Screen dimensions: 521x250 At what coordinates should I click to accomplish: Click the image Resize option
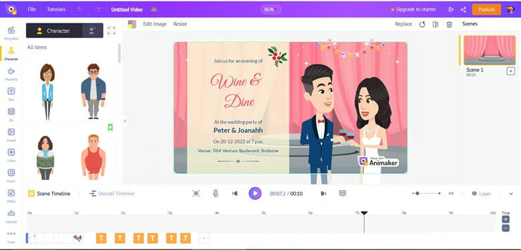click(180, 24)
